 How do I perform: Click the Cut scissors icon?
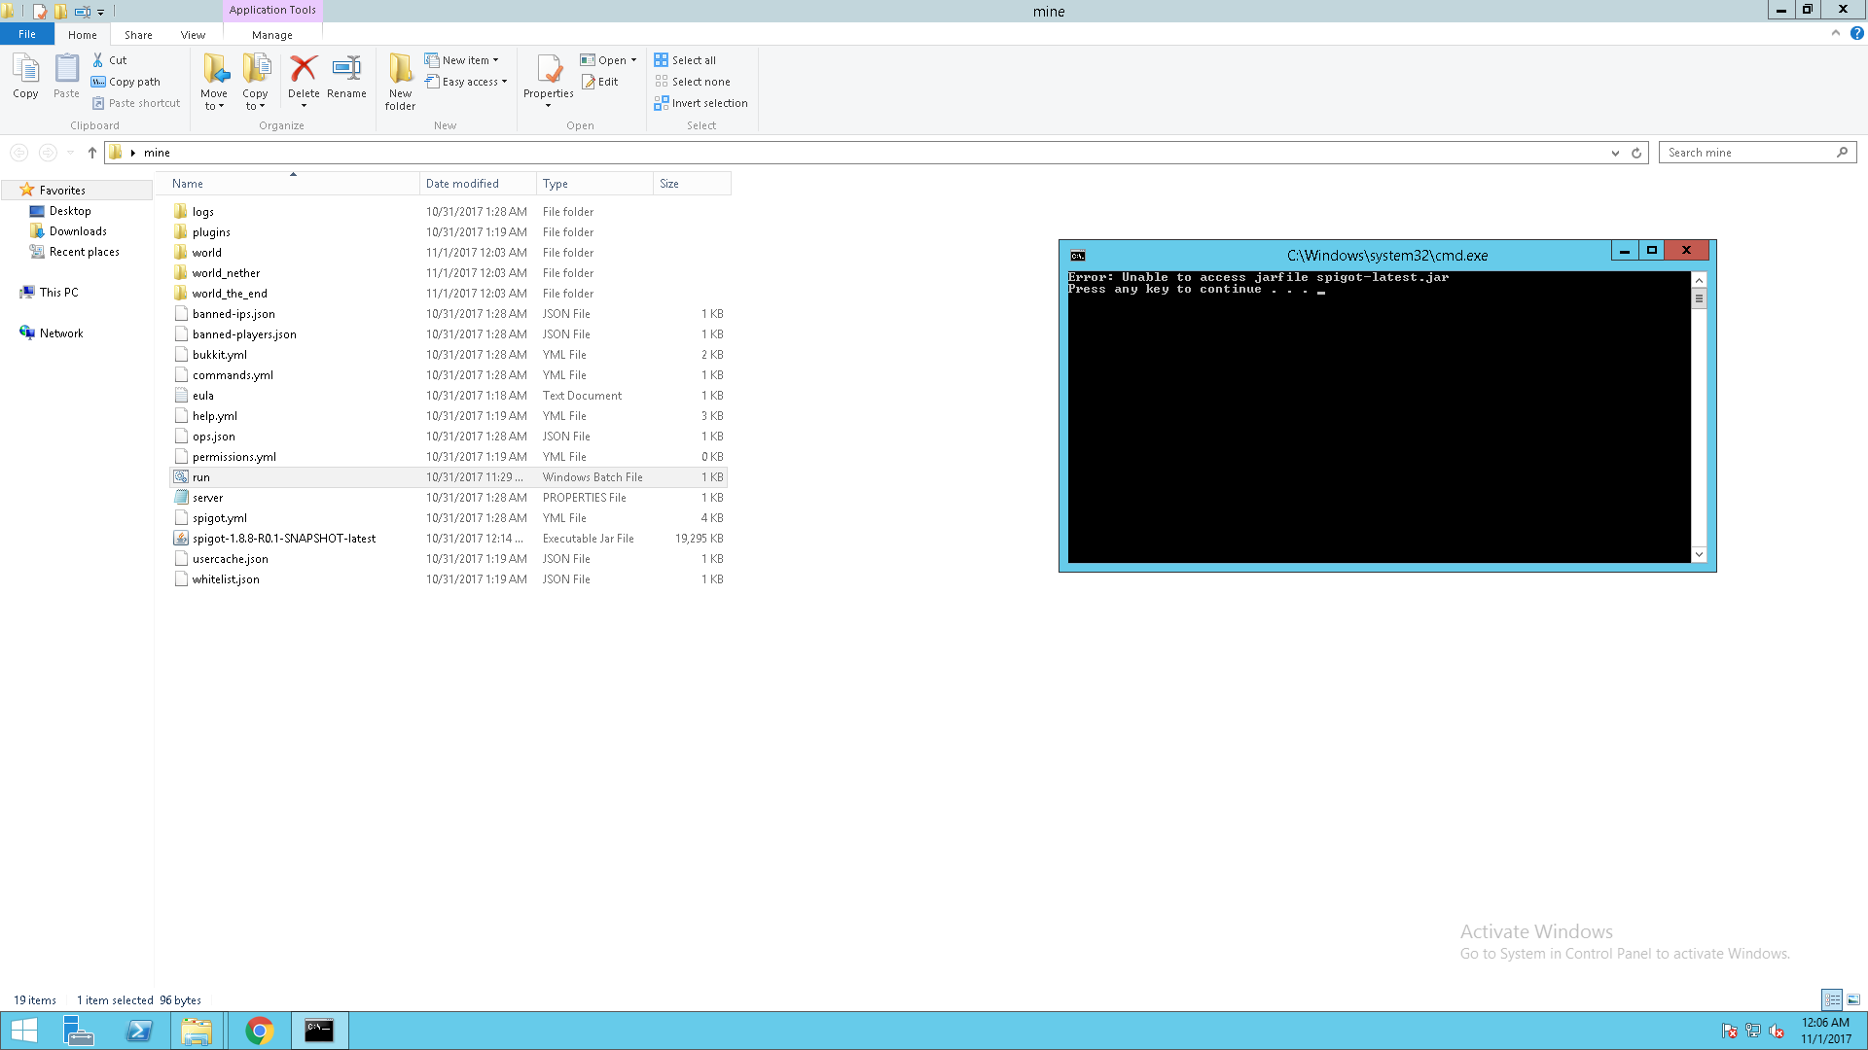[98, 60]
